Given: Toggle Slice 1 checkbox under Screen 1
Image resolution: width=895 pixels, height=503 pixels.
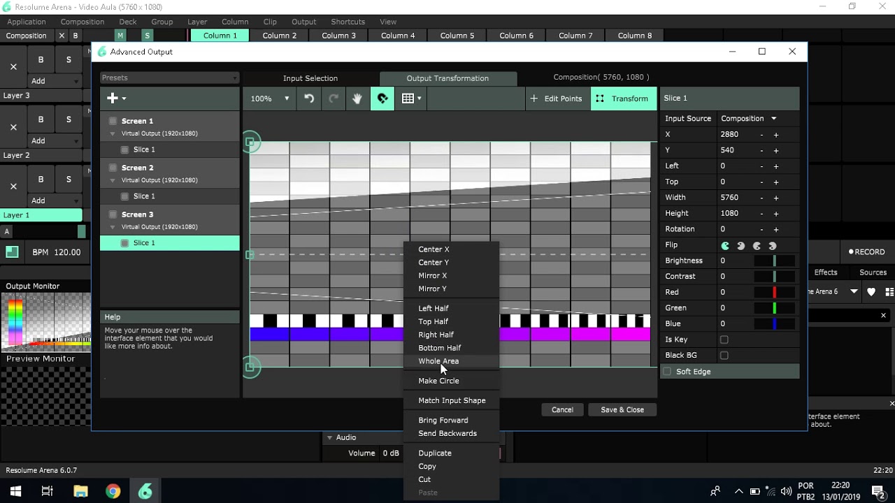Looking at the screenshot, I should pyautogui.click(x=124, y=150).
